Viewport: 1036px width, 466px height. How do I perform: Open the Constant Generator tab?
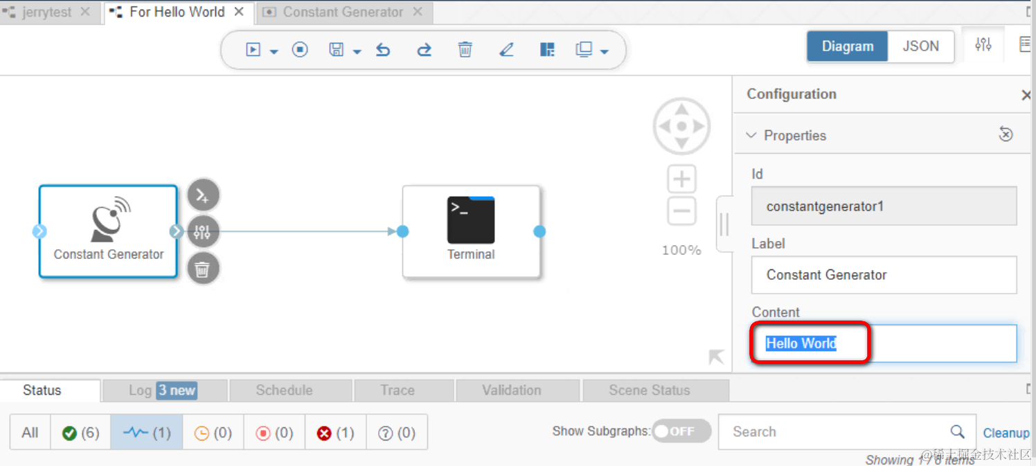click(343, 12)
